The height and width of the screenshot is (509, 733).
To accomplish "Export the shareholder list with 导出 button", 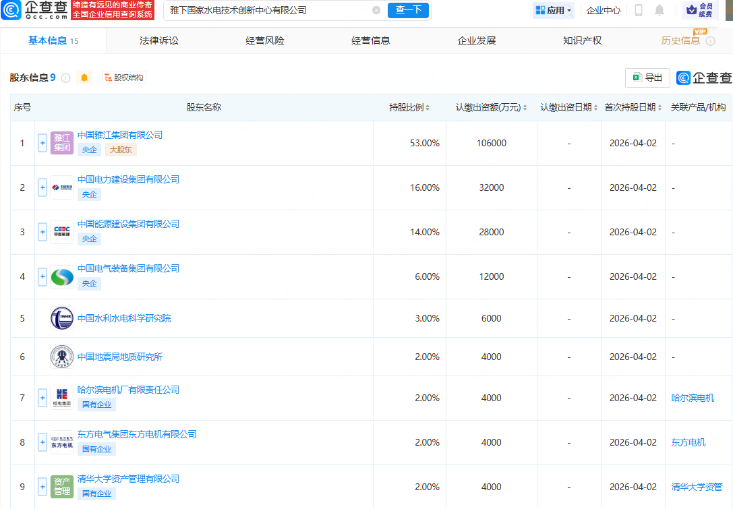I will 647,78.
